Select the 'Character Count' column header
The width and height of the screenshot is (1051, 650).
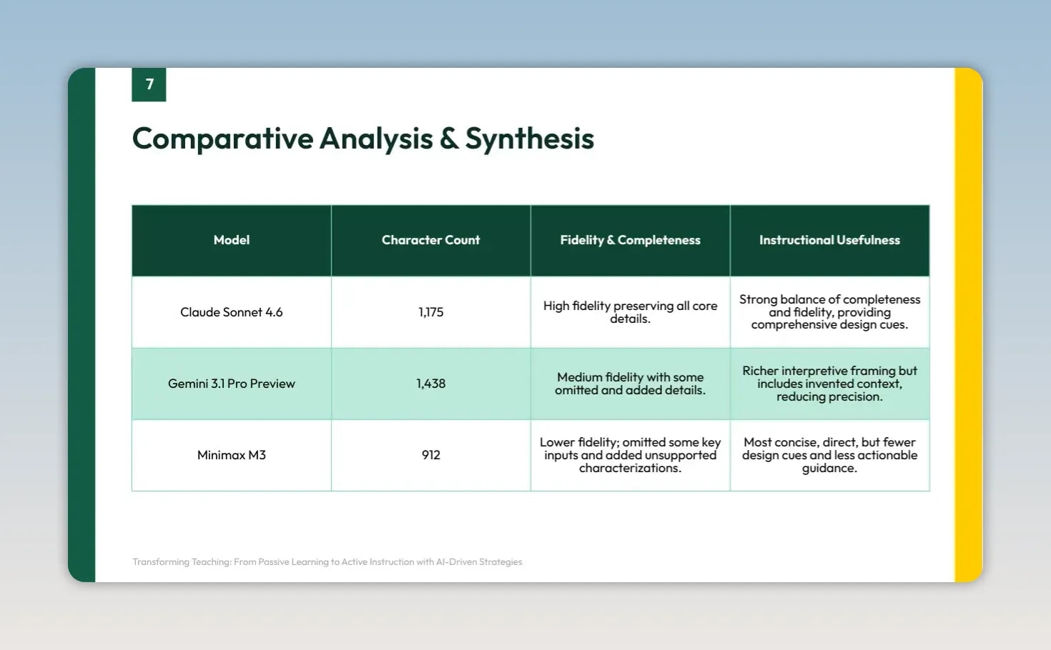431,241
